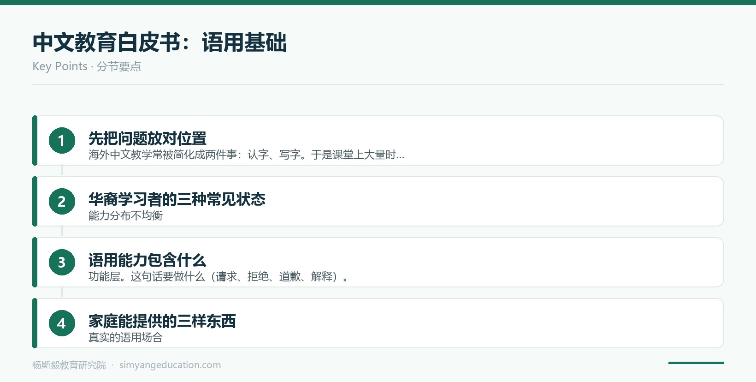Click the slide title 中文教育白皮书：语用基础
Viewport: 756px width, 382px height.
(x=159, y=42)
